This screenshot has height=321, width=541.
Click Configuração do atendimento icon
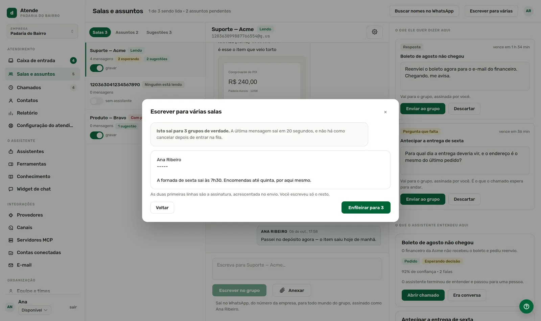11,125
